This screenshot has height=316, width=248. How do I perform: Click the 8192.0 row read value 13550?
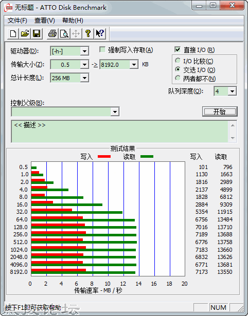tap(225, 272)
